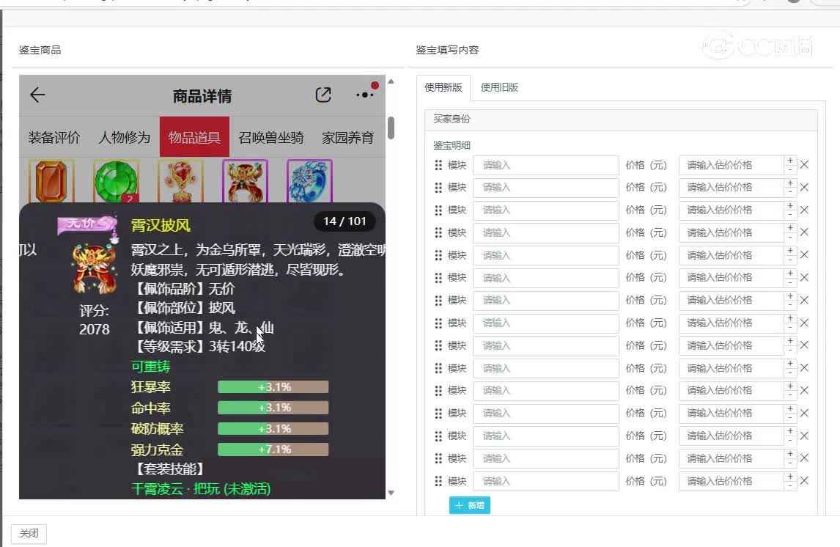
Task: Click the first 请输入 module input field
Action: [546, 165]
